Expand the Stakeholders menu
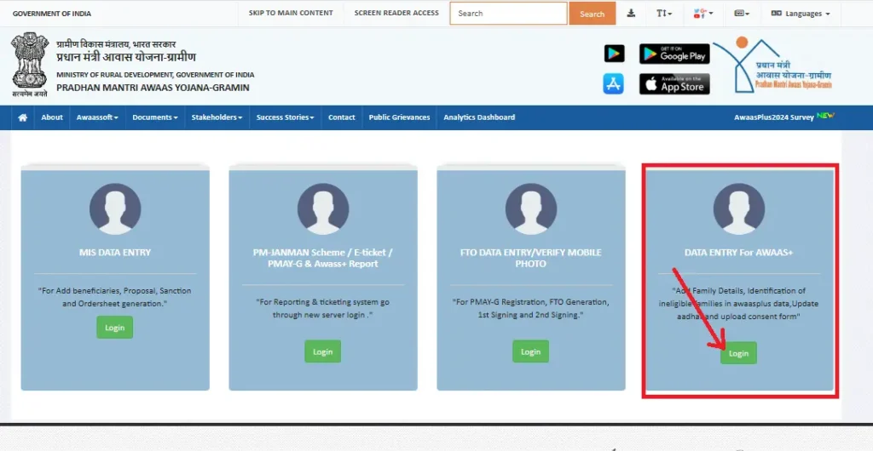Image resolution: width=873 pixels, height=451 pixels. click(217, 117)
